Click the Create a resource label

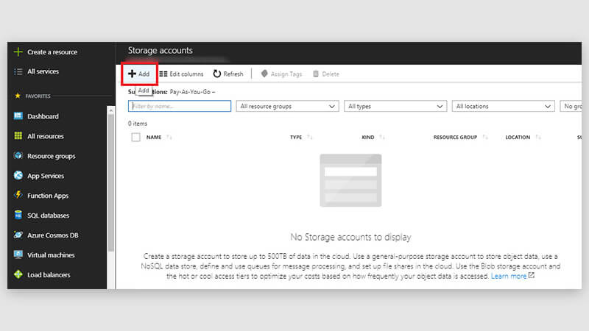52,52
